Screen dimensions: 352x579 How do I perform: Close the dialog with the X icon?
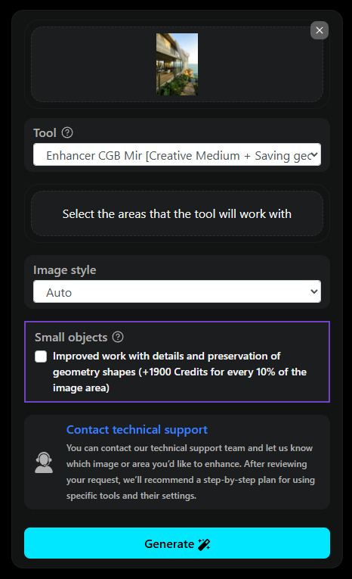[x=320, y=30]
